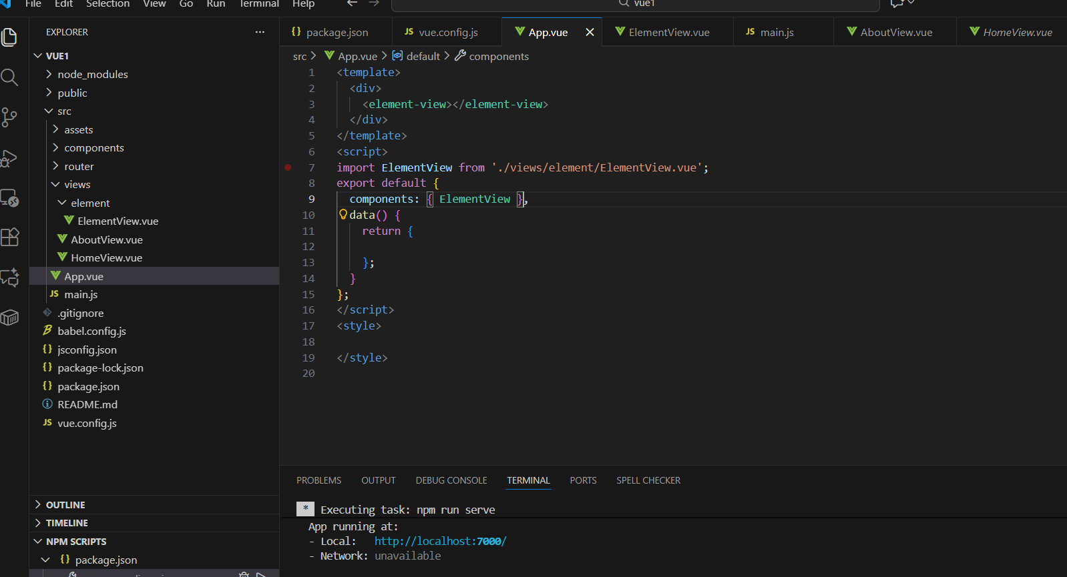1067x577 pixels.
Task: Click the info icon of README.md
Action: (47, 404)
